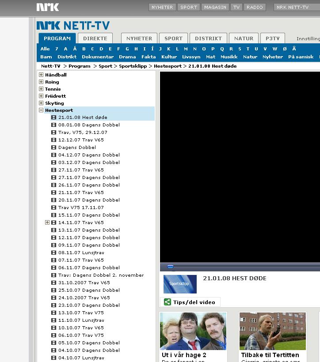Click film icon beside 08.11.07 Lunsjtrav
320x362 pixels.
coord(53,252)
